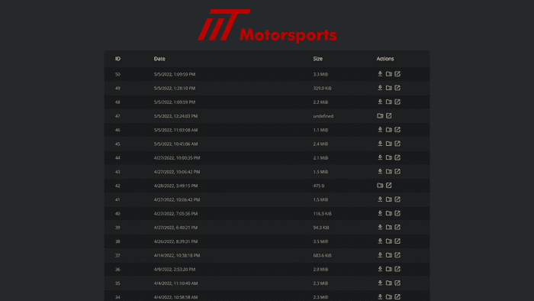This screenshot has width=534, height=301.
Task: Select date '5/5/2022, 12:24:03 PM'
Action: coord(175,116)
